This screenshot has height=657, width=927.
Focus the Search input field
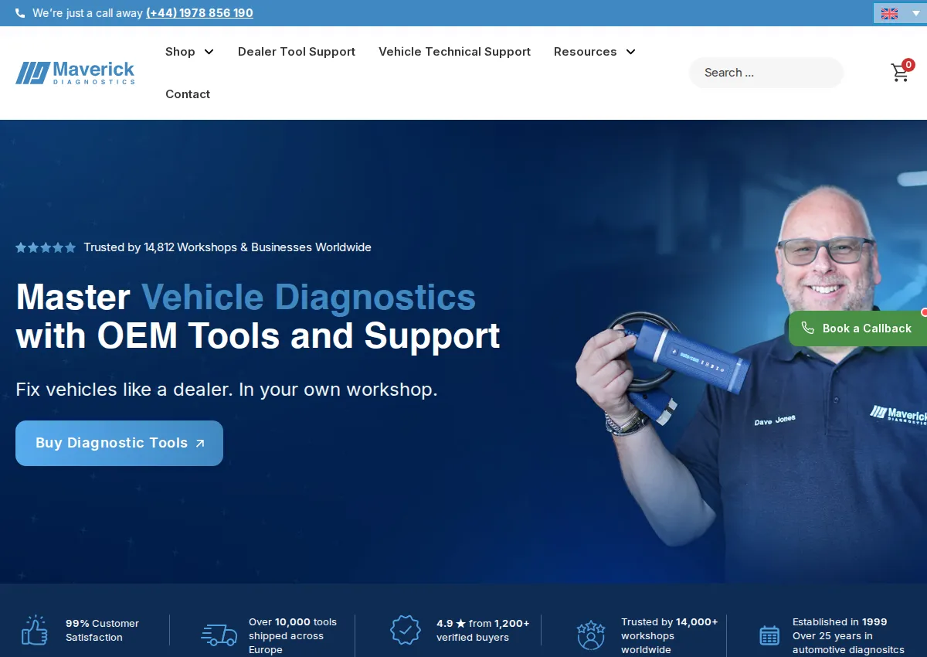[x=766, y=73]
